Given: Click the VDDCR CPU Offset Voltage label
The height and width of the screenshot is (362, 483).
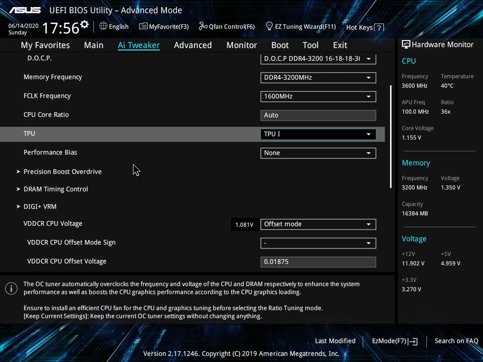Looking at the screenshot, I should point(67,261).
